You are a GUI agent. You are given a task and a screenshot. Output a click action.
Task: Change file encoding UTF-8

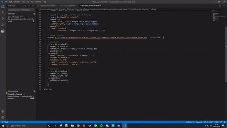point(206,122)
